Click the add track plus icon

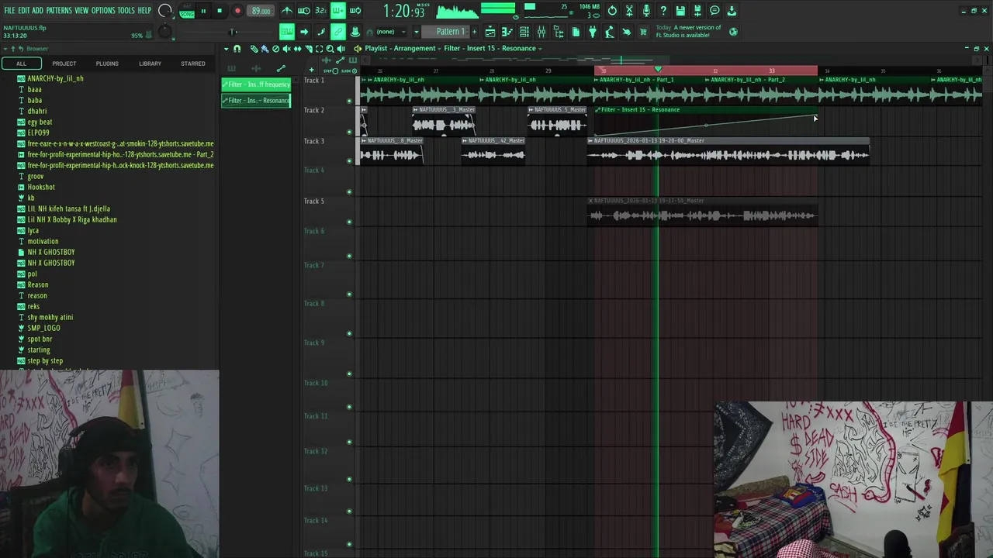pos(311,71)
